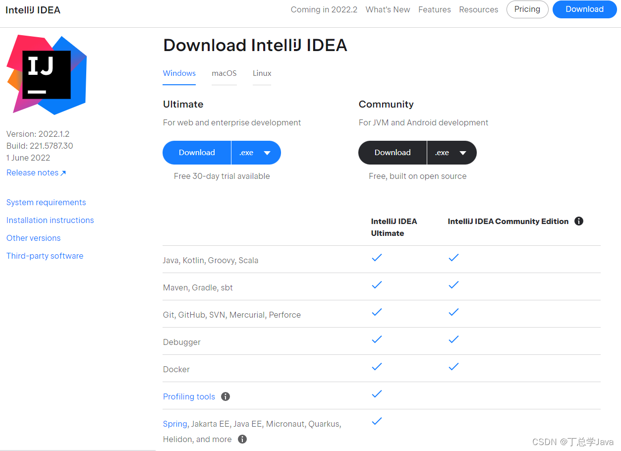Click Ultimate checkmark in Debugger row
This screenshot has width=621, height=451.
377,339
